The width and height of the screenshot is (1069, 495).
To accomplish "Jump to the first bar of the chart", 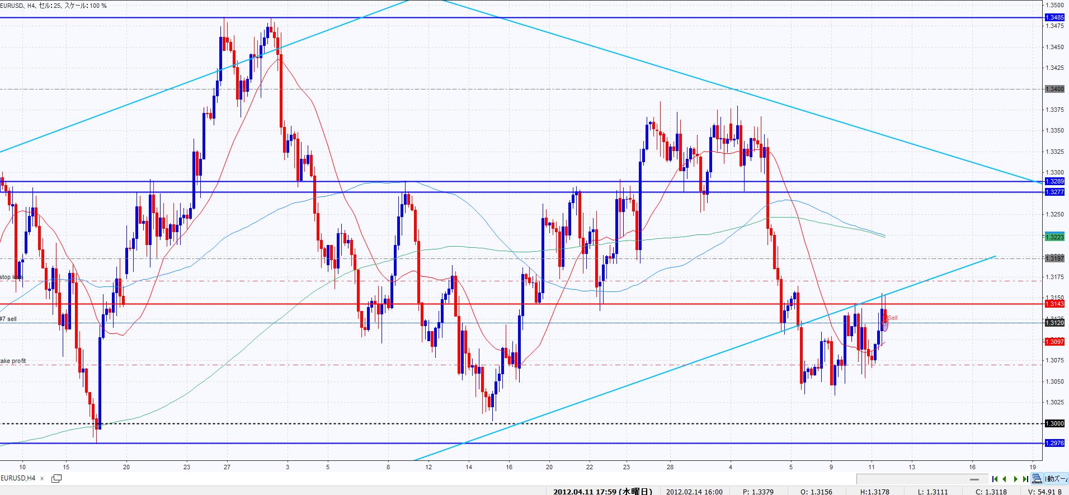I will 995,479.
